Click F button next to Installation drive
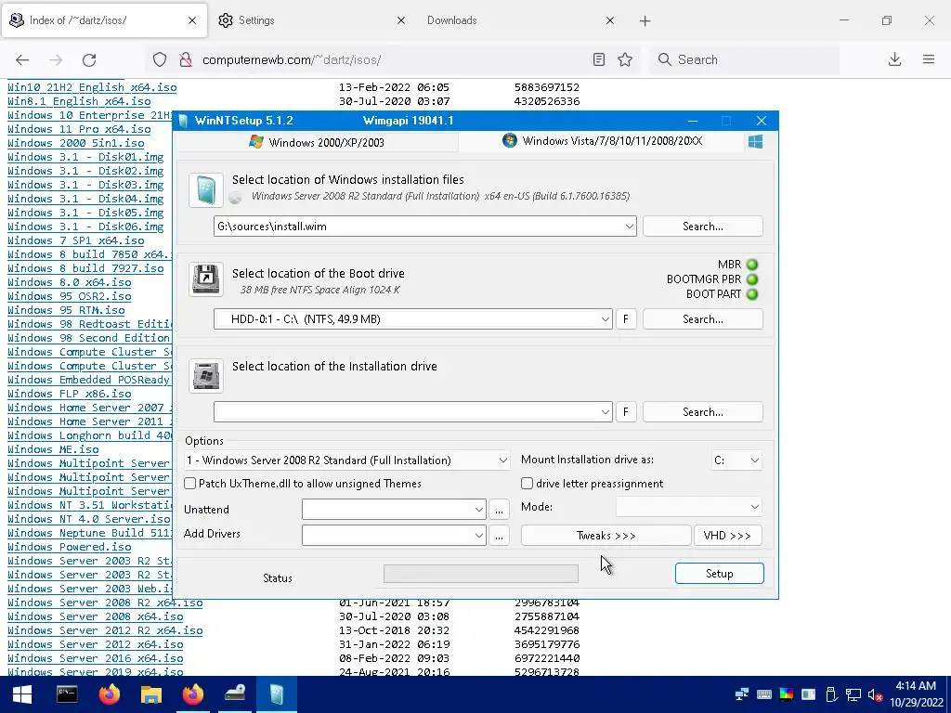Viewport: 951px width, 713px height. [x=626, y=411]
